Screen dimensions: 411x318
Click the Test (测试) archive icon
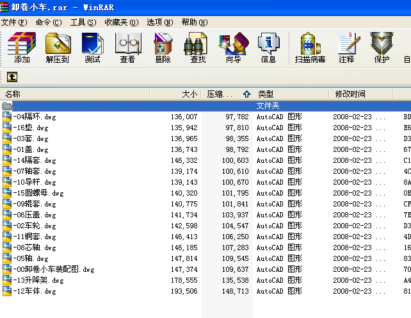(x=93, y=44)
